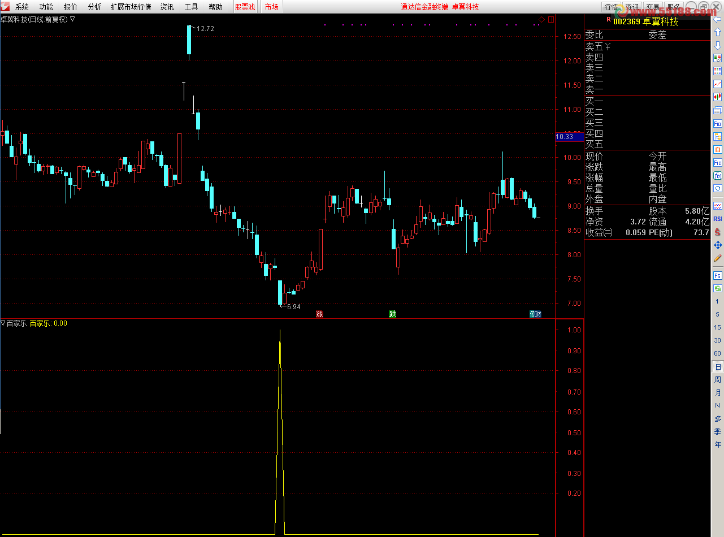Select the 月 monthly period button
This screenshot has width=724, height=537.
coord(718,393)
